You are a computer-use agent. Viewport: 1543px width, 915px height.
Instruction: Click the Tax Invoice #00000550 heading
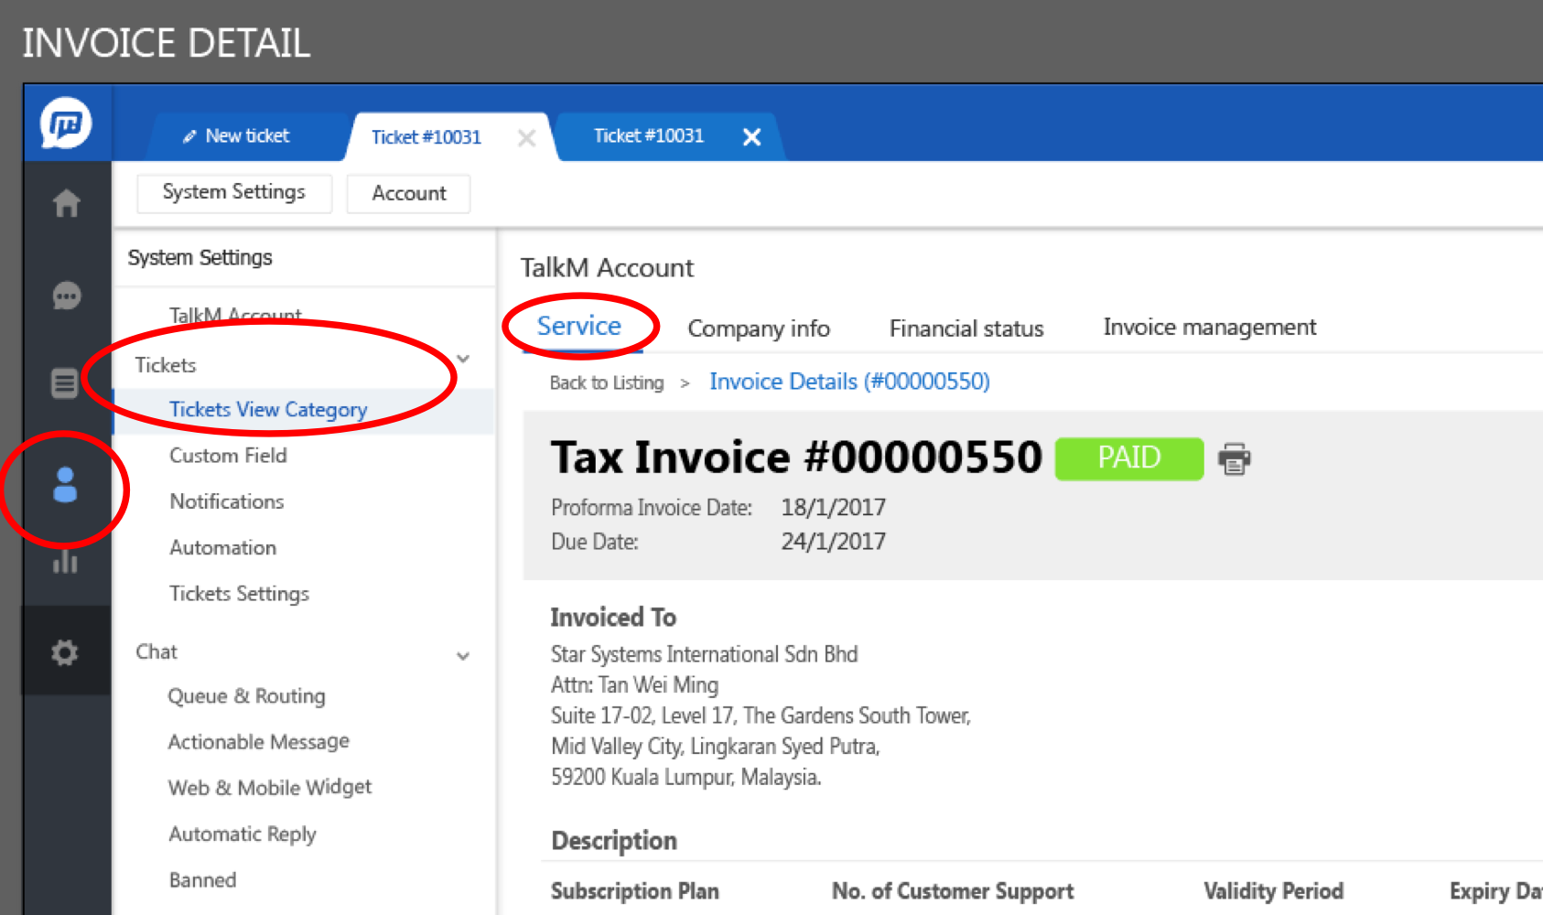pyautogui.click(x=796, y=457)
